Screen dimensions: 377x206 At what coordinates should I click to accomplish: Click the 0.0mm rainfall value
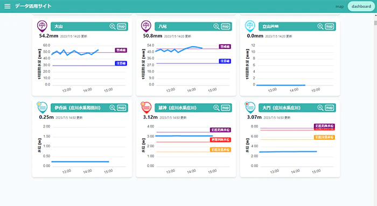tap(255, 36)
